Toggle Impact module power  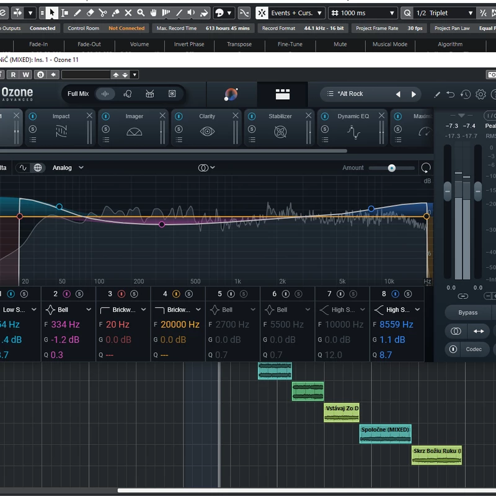33,117
